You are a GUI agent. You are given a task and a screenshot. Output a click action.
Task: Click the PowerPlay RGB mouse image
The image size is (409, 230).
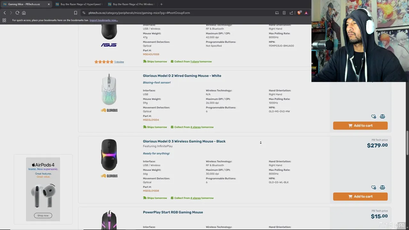(109, 220)
